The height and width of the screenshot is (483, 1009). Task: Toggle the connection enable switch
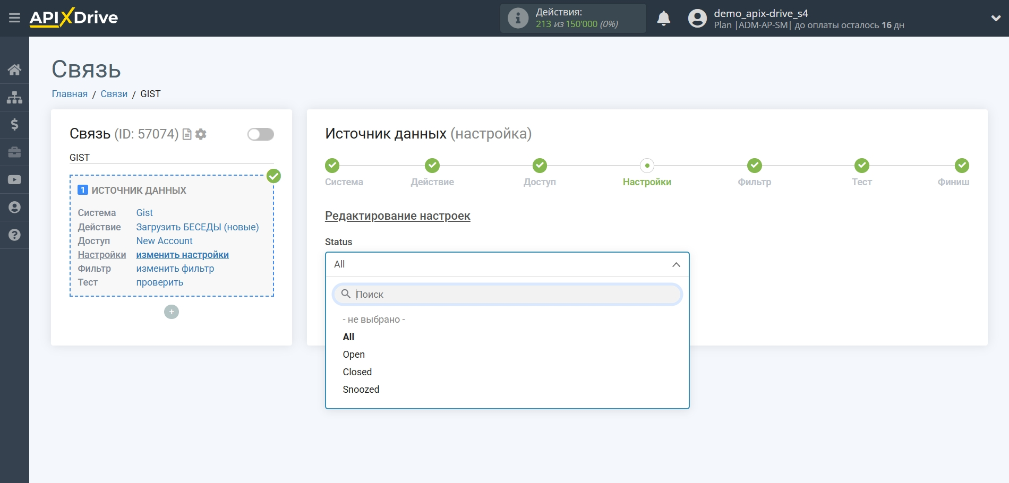point(260,134)
